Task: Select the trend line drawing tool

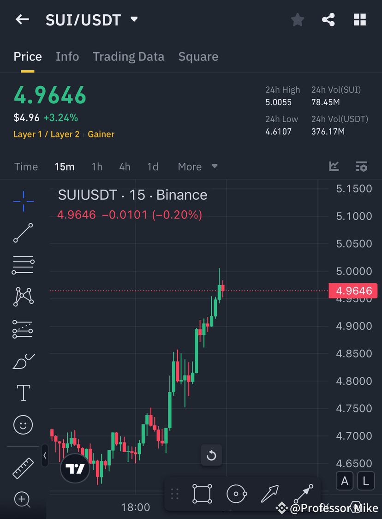Action: (x=23, y=233)
